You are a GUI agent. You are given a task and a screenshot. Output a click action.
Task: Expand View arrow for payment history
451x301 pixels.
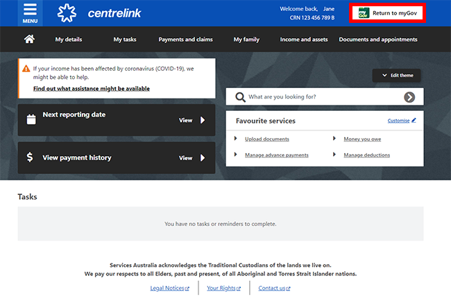(203, 158)
